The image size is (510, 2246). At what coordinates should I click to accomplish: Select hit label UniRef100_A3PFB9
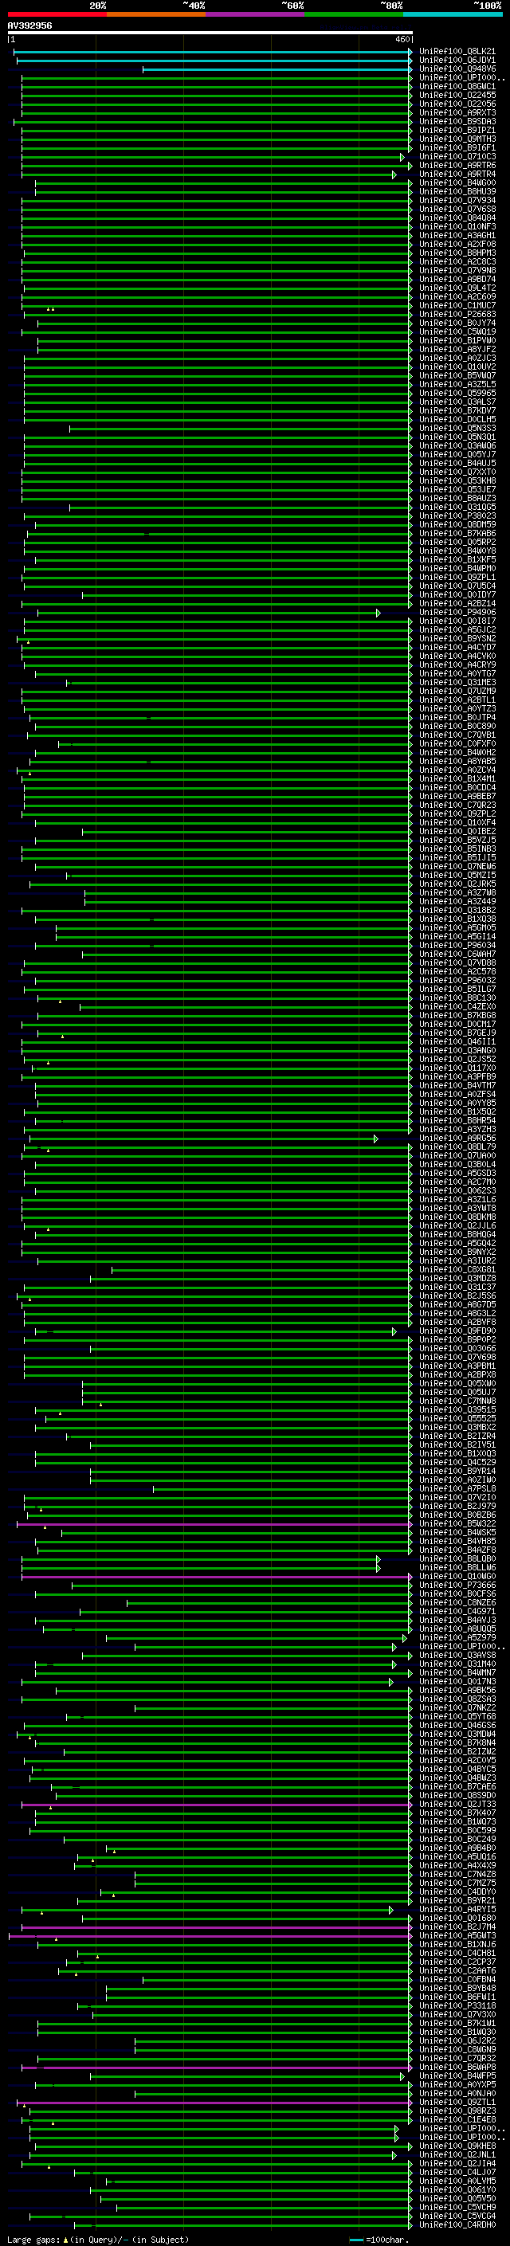point(457,1077)
